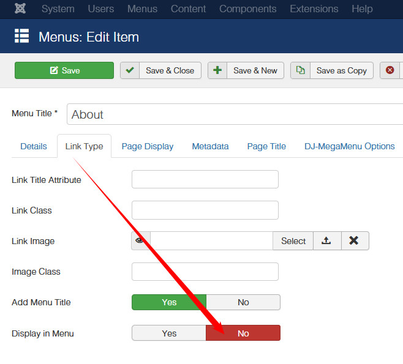Open the Content menu
Viewport: 403px width, 364px height.
[188, 9]
